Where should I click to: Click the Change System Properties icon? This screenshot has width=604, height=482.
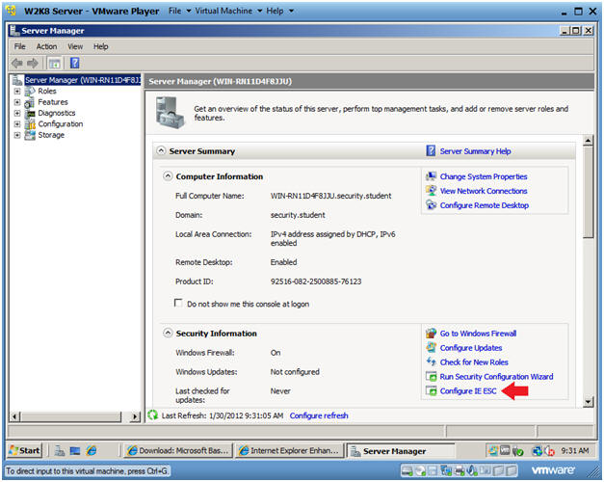[431, 176]
